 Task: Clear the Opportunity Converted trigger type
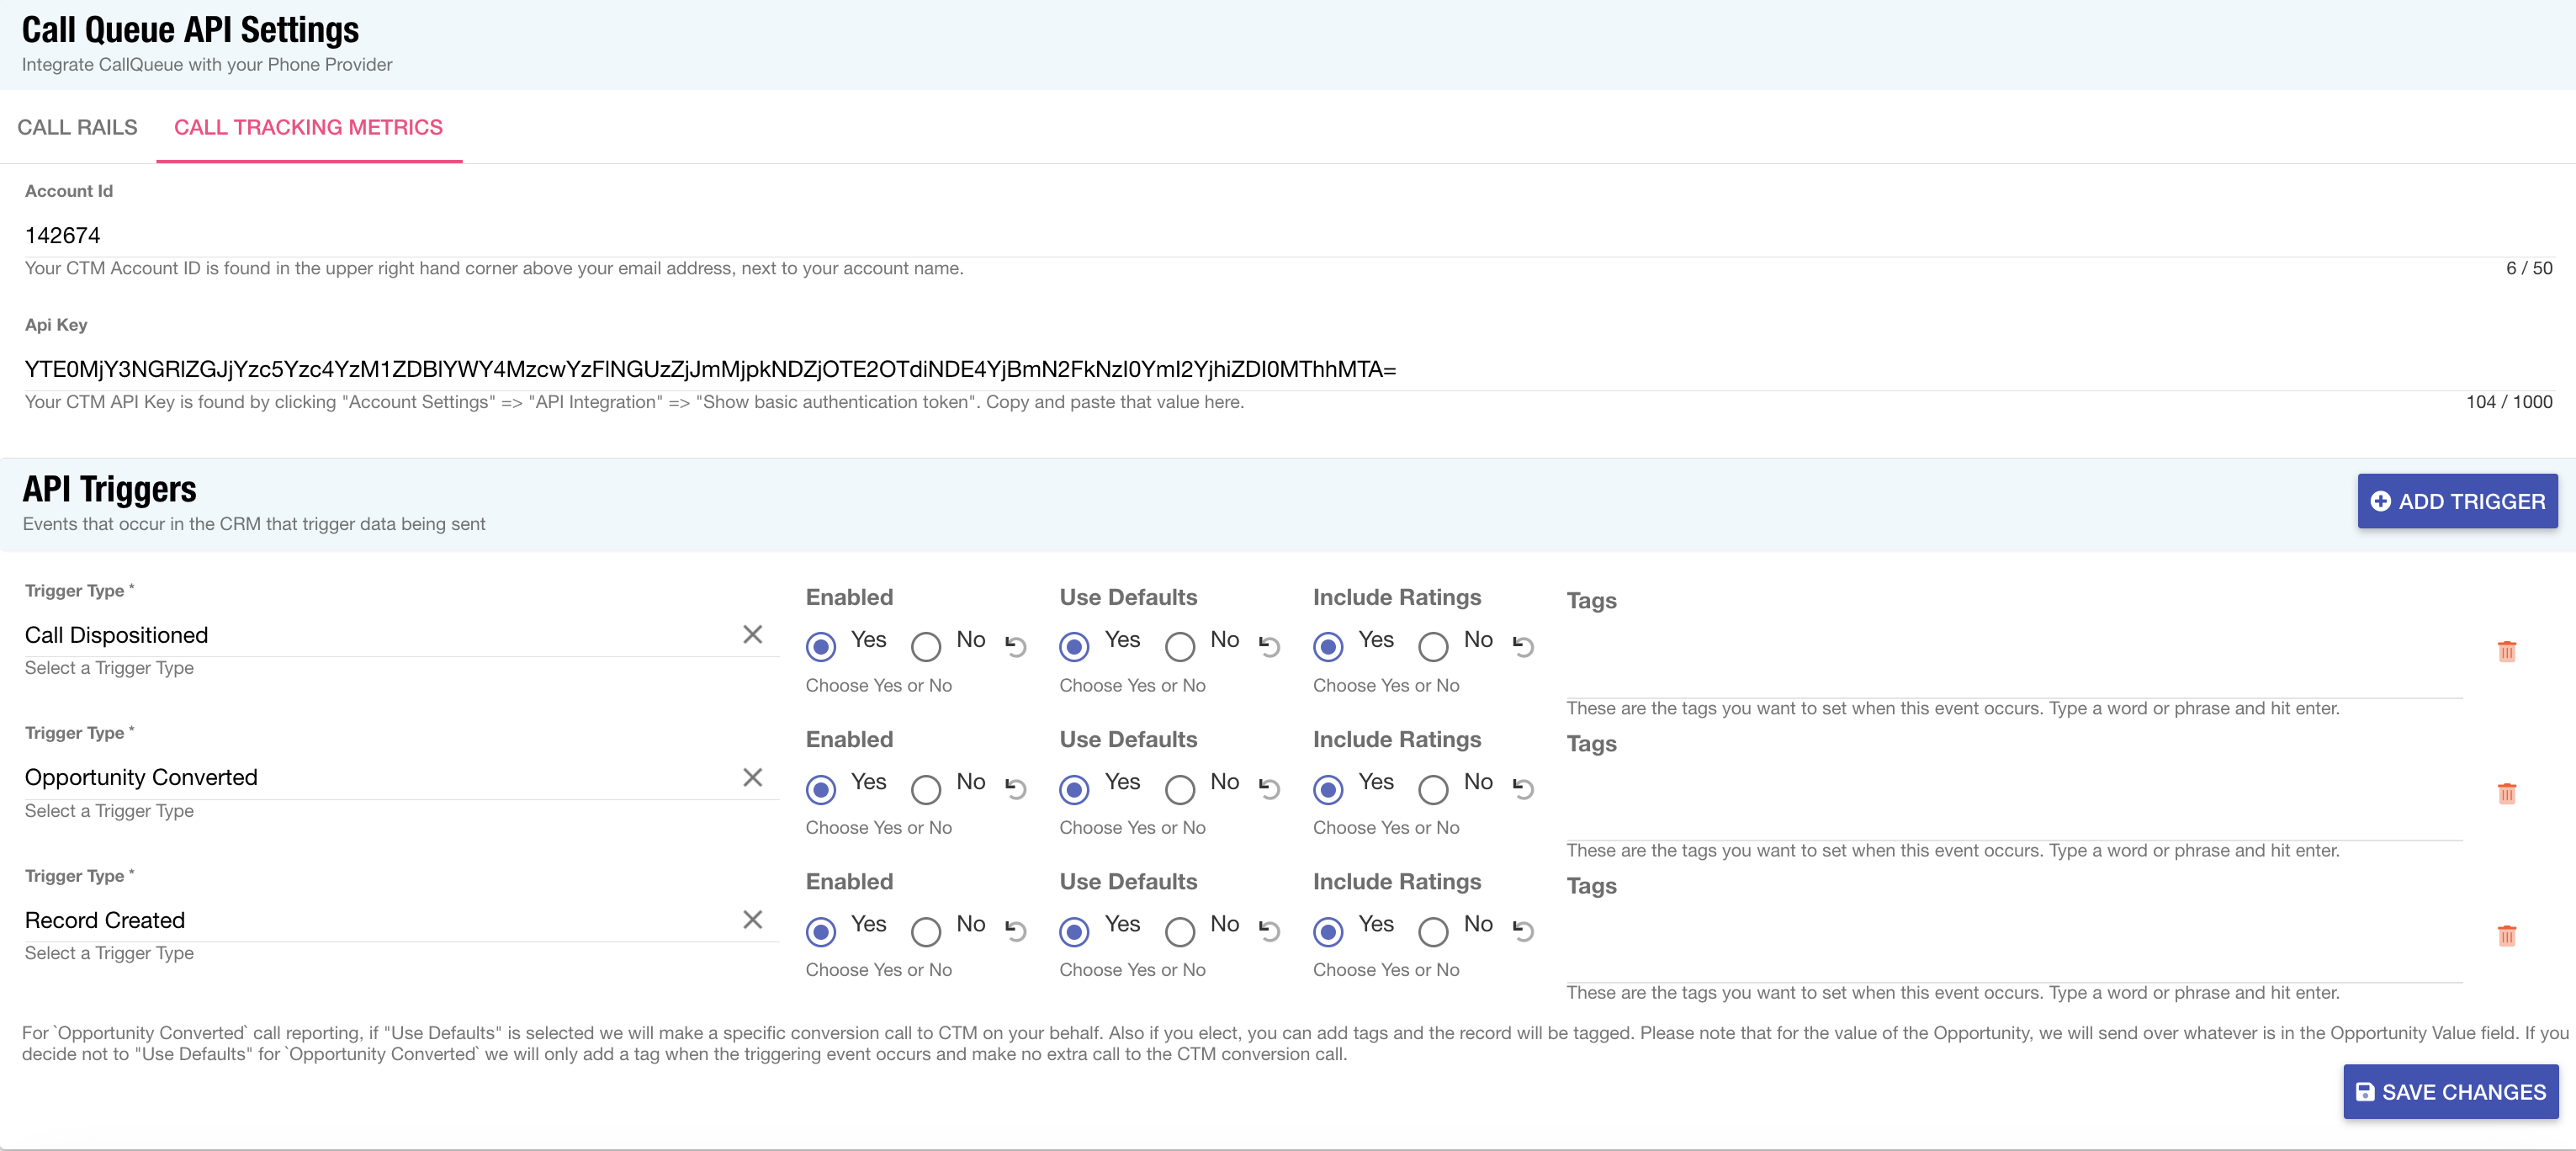pos(753,777)
